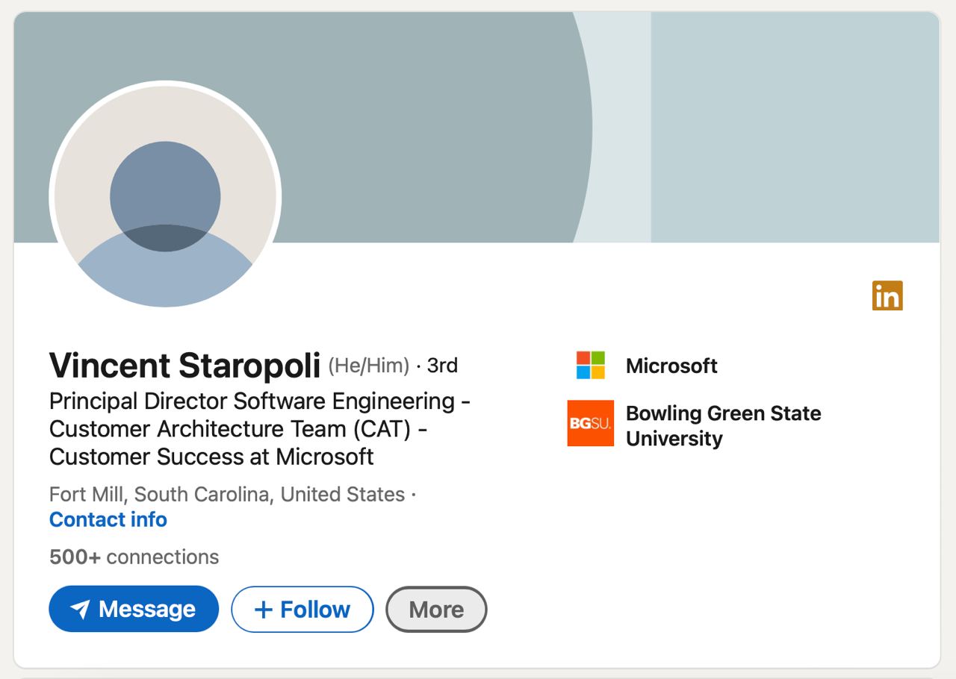Click the Principal Director Software Engineering headline
Viewport: 956px width, 679px height.
click(x=260, y=428)
